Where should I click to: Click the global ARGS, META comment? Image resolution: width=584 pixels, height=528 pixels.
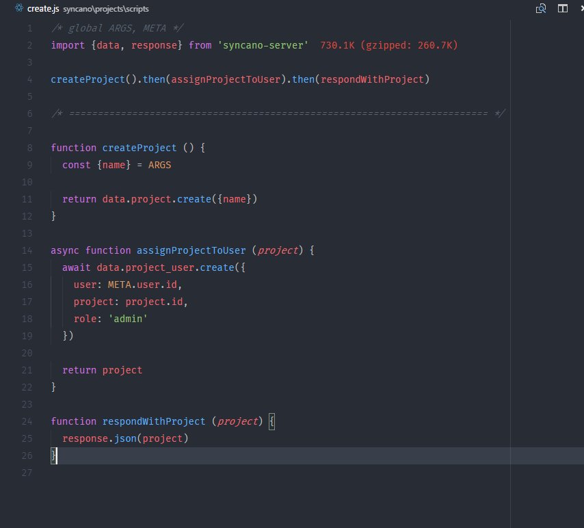pyautogui.click(x=118, y=28)
